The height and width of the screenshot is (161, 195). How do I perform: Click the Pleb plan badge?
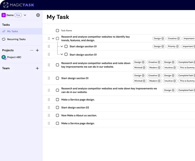(18, 15)
